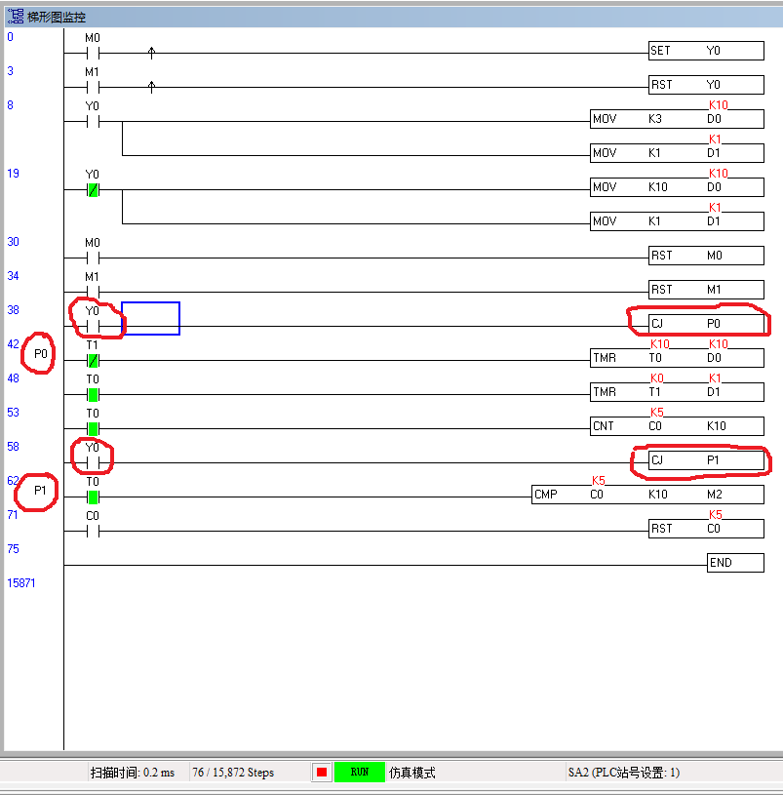The width and height of the screenshot is (783, 795).
Task: Click the blue cursor box at step 38
Action: pyautogui.click(x=151, y=319)
